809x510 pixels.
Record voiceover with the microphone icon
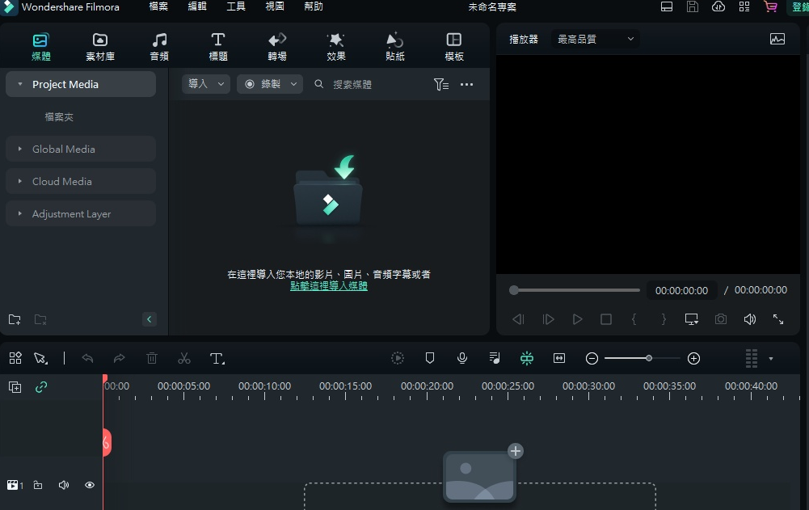point(462,358)
